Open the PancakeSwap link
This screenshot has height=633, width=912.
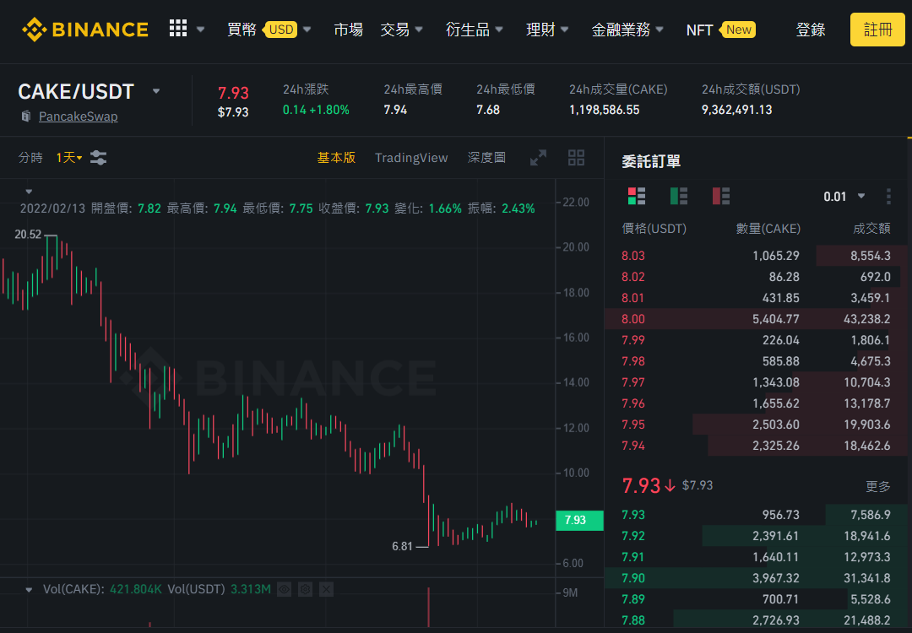tap(78, 116)
